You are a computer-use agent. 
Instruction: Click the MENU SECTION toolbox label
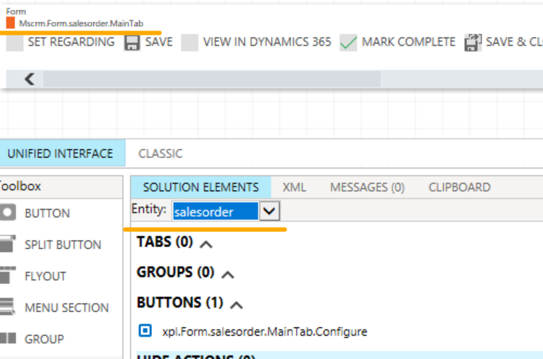tap(67, 308)
